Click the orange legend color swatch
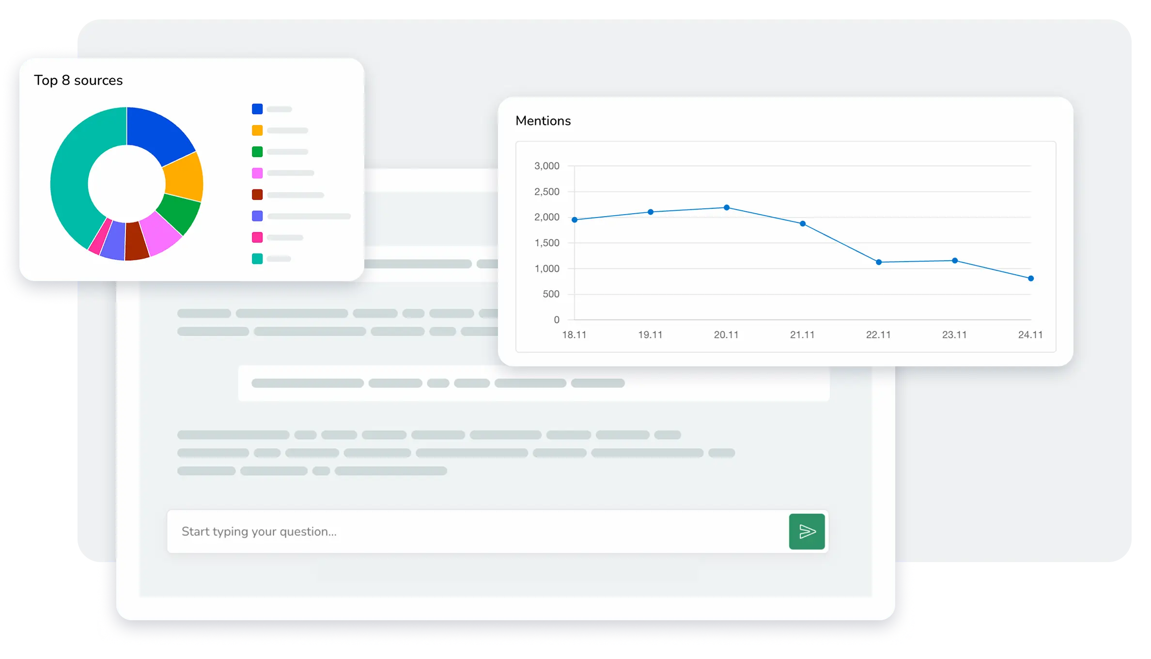The width and height of the screenshot is (1151, 659). [x=257, y=130]
